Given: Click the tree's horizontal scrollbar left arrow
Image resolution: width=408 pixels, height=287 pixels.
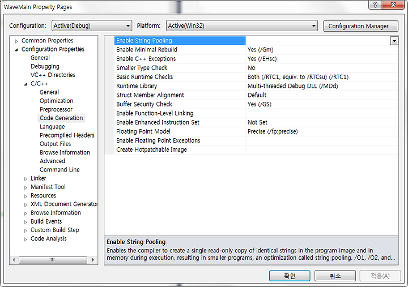Looking at the screenshot, I should (14, 260).
